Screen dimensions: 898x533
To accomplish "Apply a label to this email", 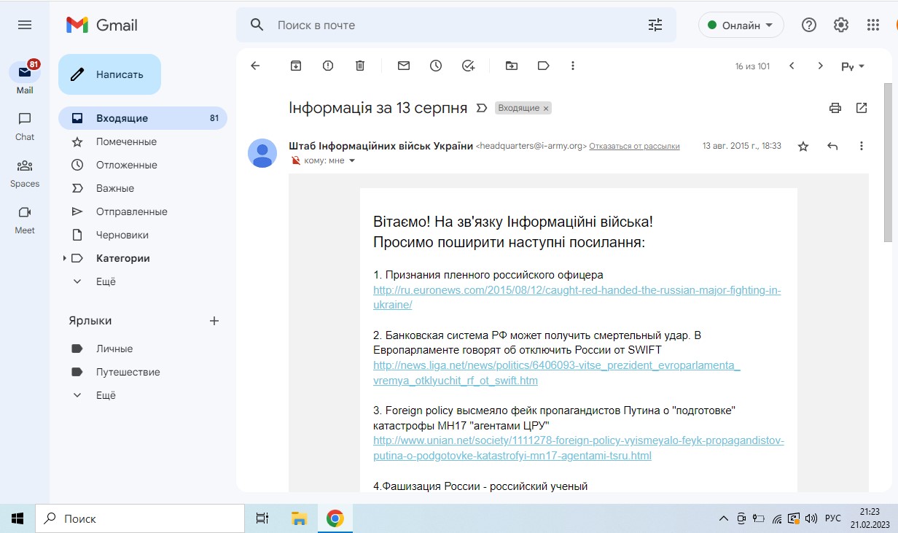I will pyautogui.click(x=544, y=66).
